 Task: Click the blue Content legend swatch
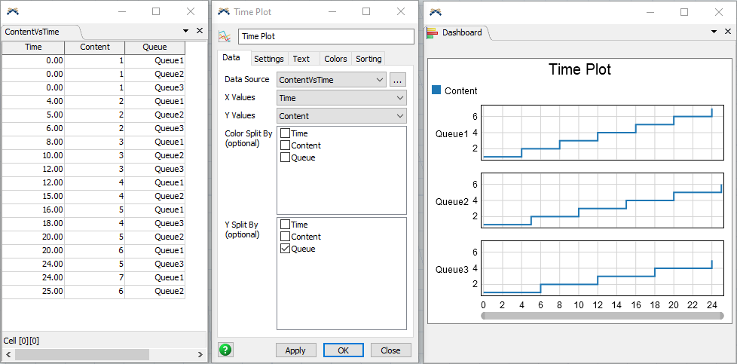[436, 90]
